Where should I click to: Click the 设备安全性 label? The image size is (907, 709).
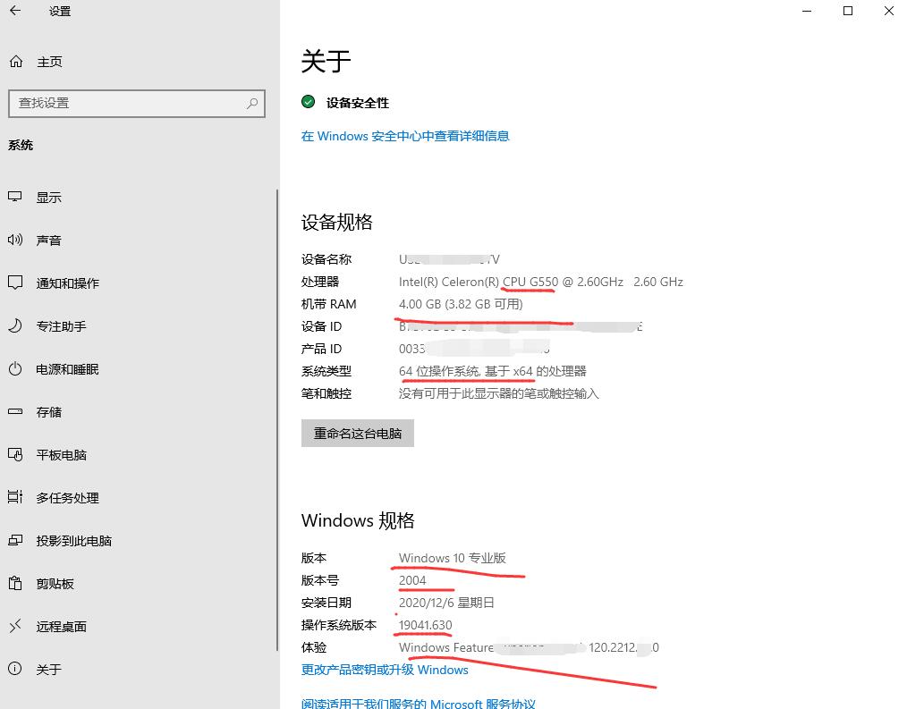click(358, 103)
